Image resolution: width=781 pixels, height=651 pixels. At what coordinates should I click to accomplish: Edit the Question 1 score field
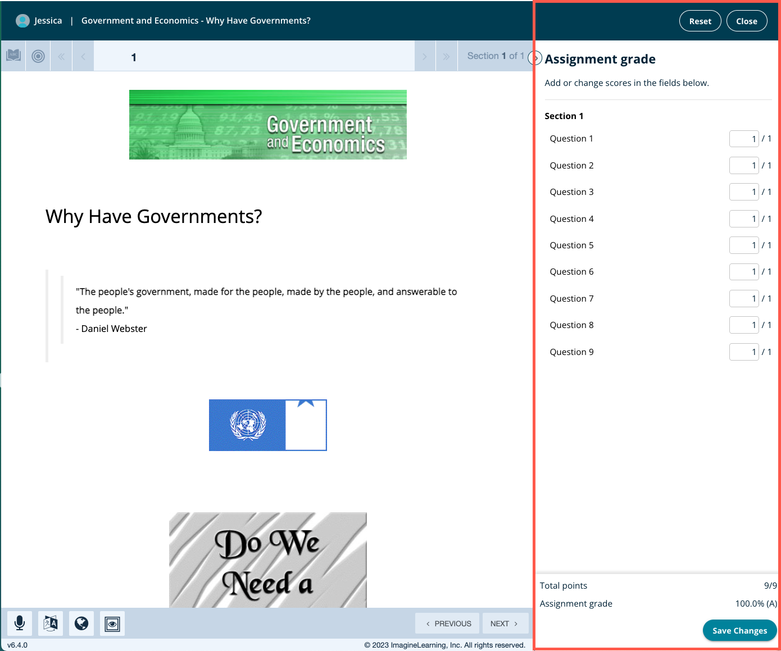point(743,138)
